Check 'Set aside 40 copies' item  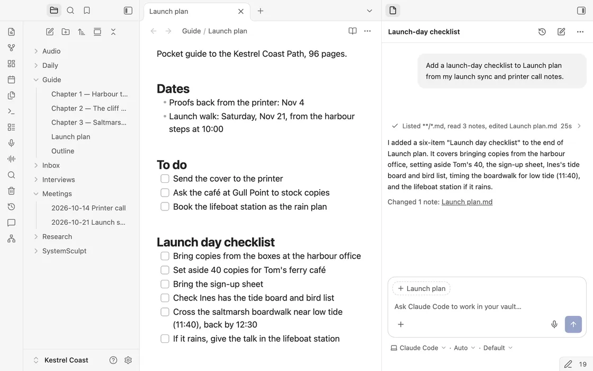165,270
